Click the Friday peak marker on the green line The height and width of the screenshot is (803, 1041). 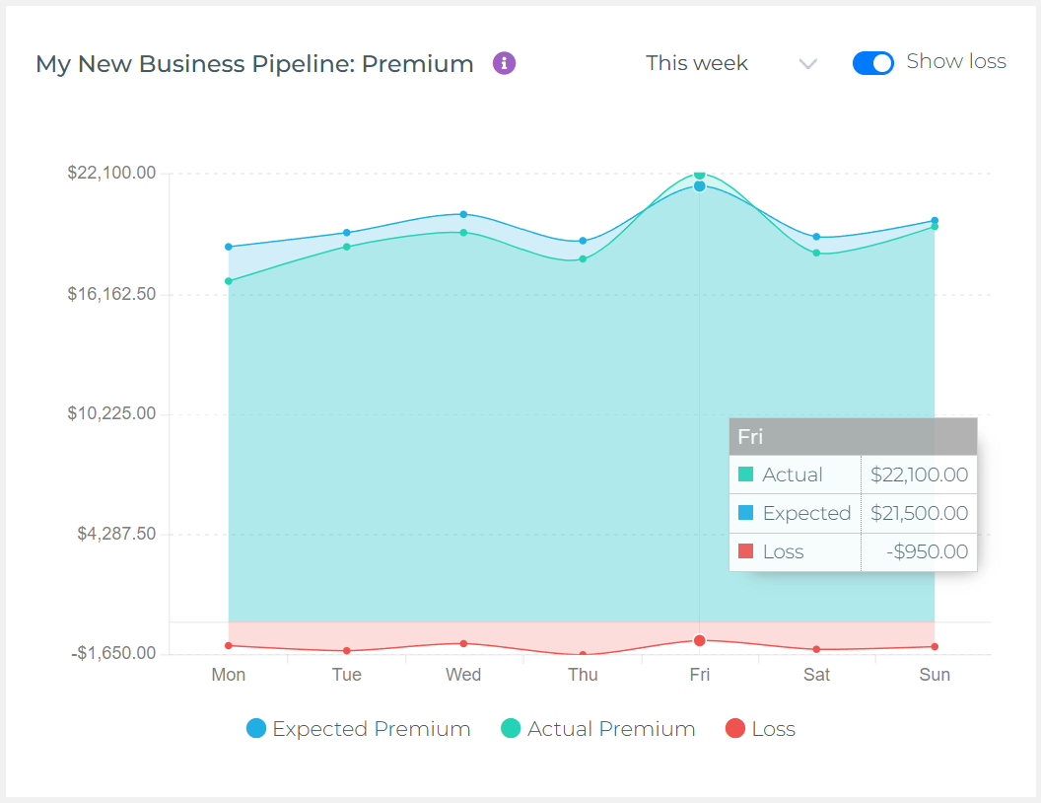(699, 176)
